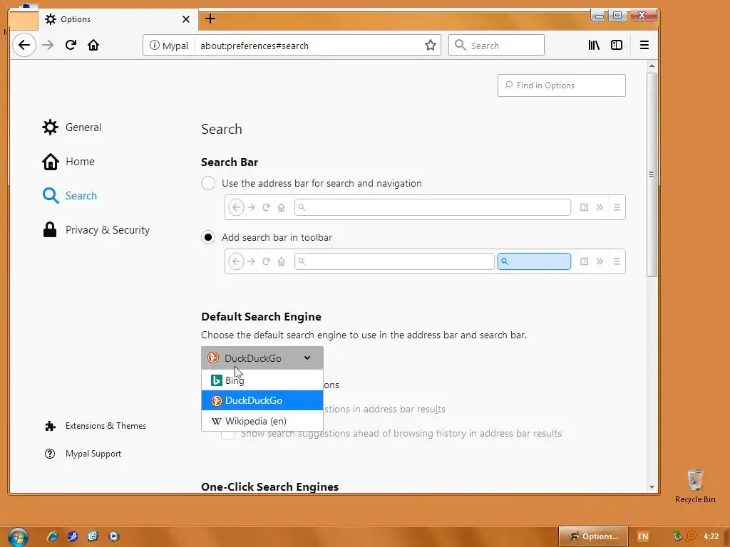The height and width of the screenshot is (547, 730).
Task: Open the Windows Start menu
Action: (18, 537)
